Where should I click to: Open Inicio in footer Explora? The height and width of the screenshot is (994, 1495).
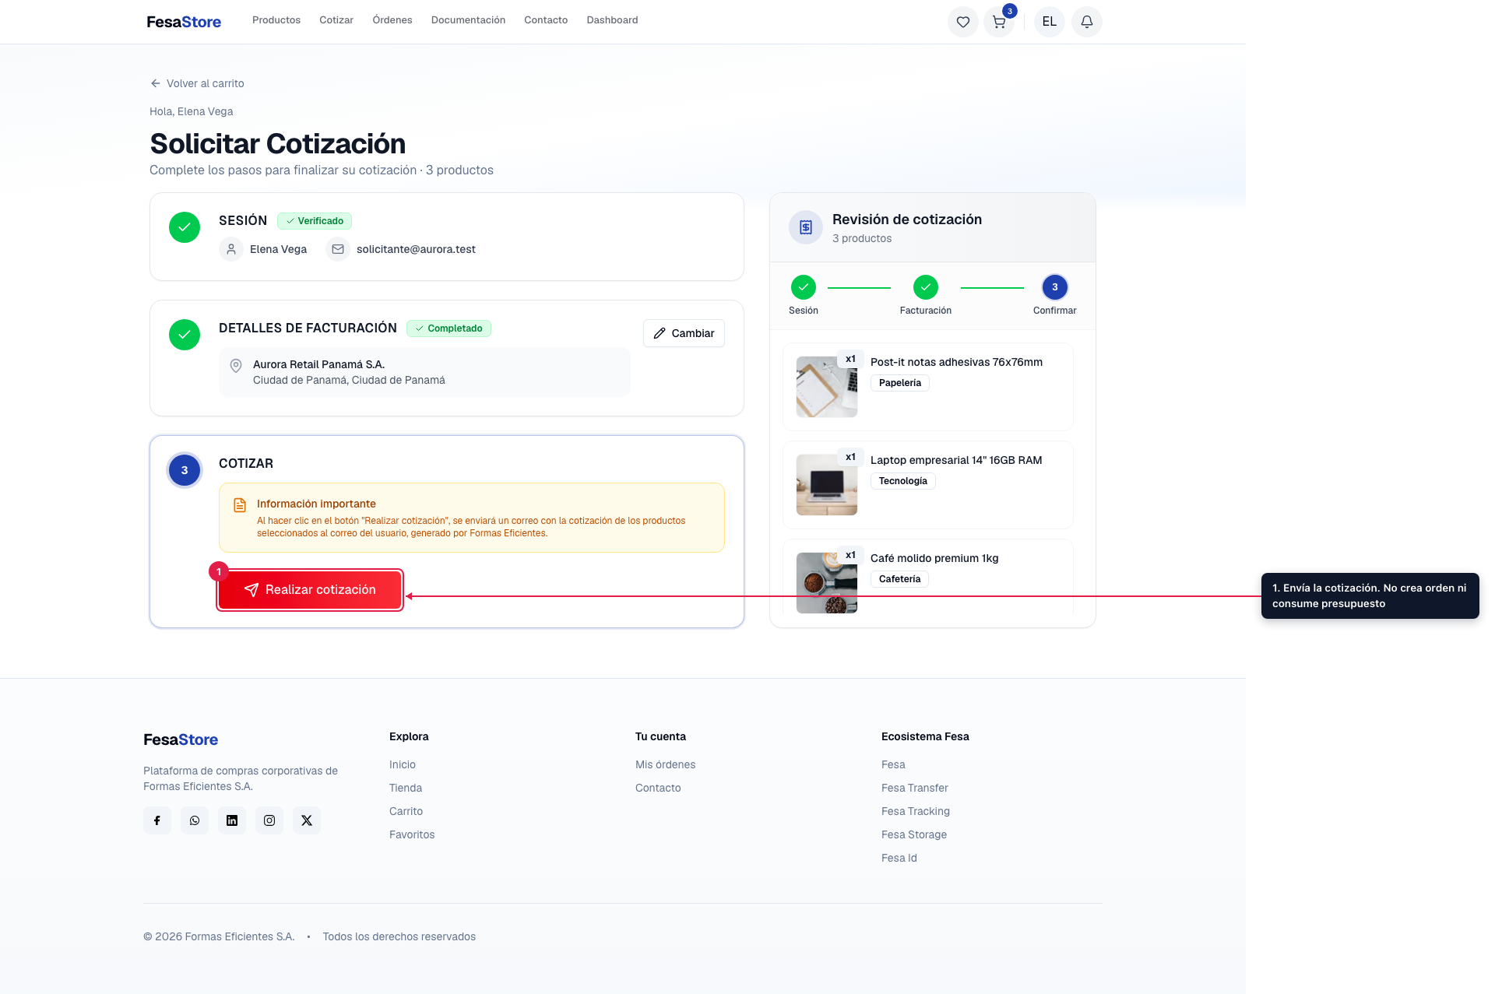click(403, 764)
